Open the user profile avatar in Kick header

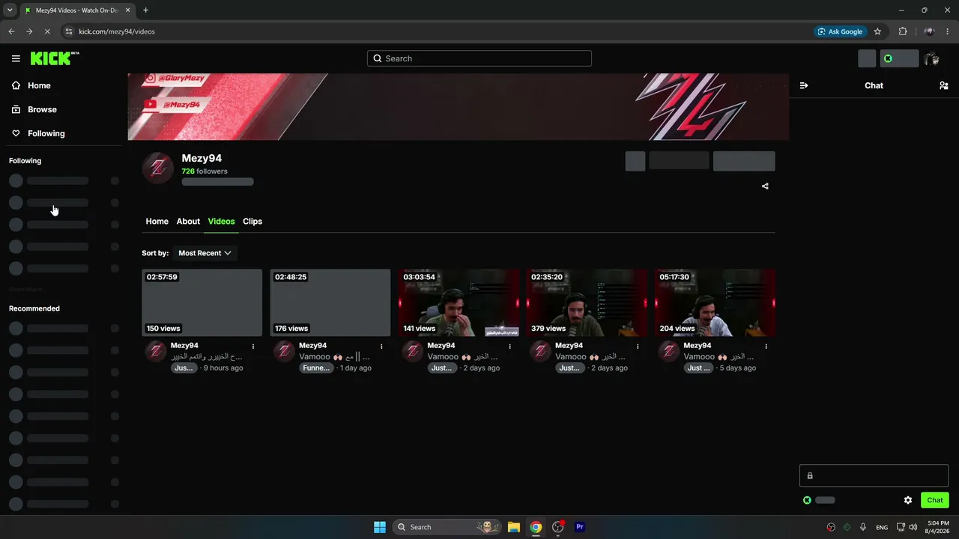coord(931,58)
